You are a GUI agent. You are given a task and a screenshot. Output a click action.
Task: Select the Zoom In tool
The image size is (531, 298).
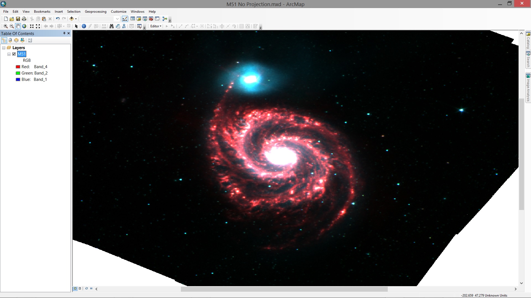point(5,26)
